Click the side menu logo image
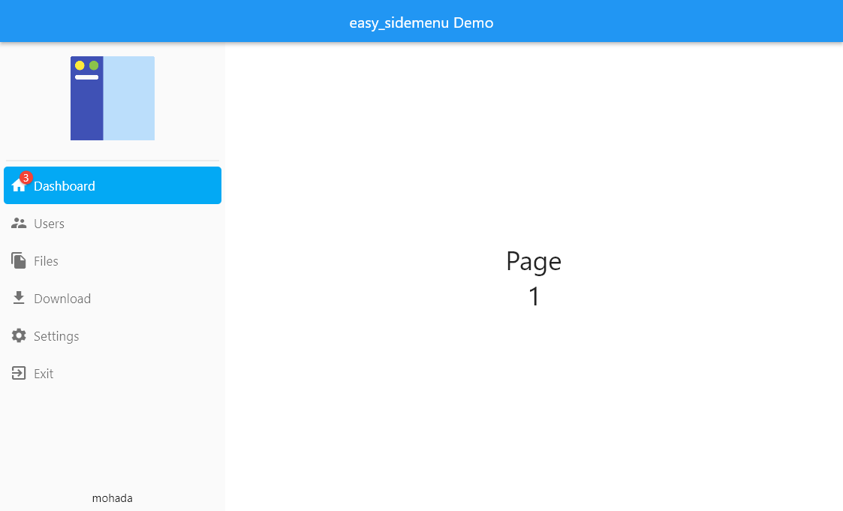Screen dimensions: 843x511 113,98
